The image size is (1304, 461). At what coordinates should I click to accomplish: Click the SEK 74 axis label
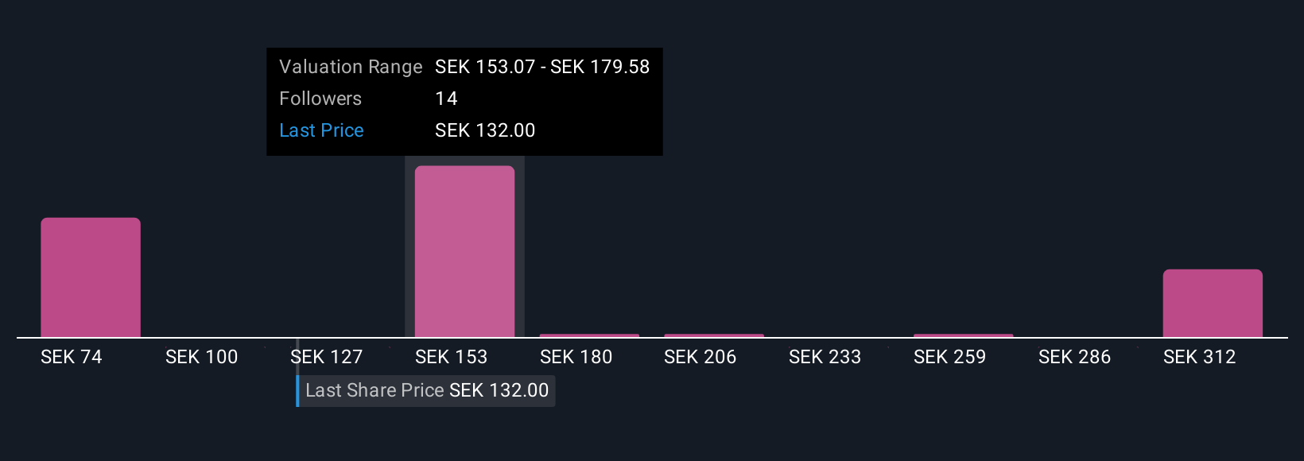click(x=72, y=358)
